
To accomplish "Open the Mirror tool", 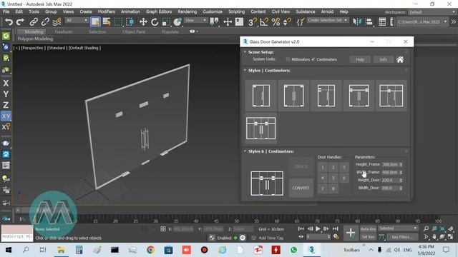I will (x=357, y=22).
